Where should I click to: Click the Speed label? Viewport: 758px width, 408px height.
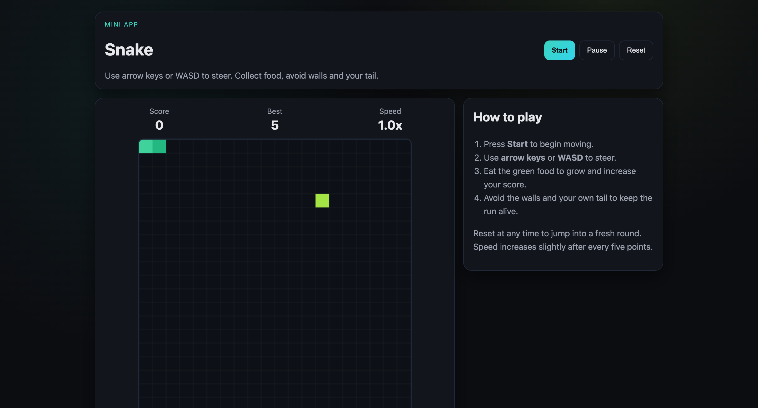pos(390,111)
